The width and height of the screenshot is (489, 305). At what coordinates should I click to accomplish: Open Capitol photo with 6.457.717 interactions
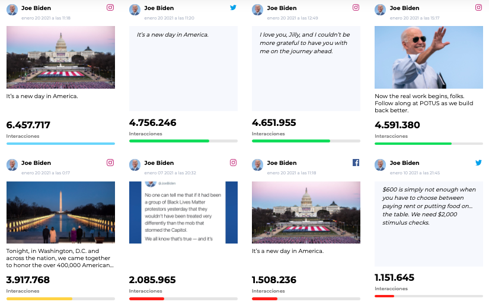[x=60, y=57]
